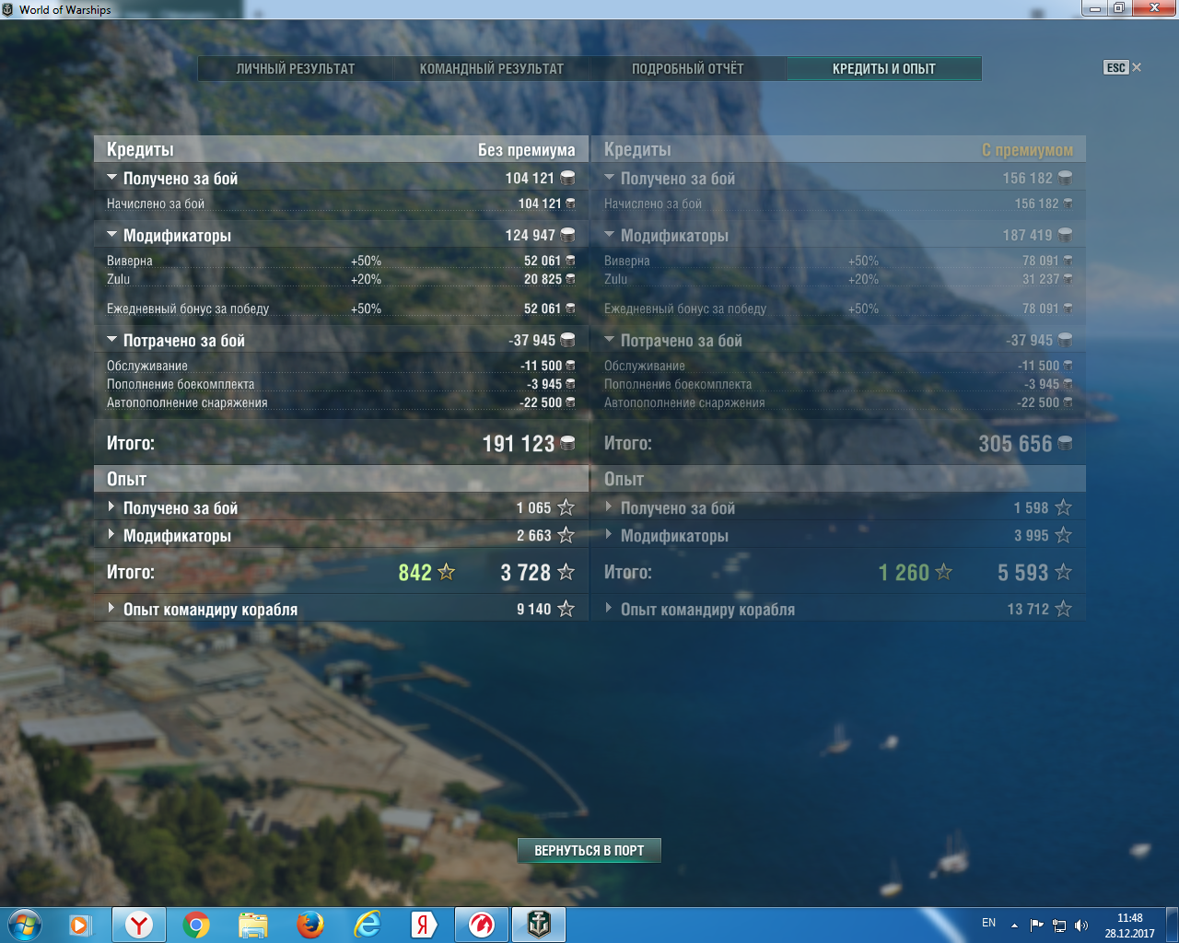Launch Firefox from taskbar
Image resolution: width=1179 pixels, height=943 pixels.
(310, 925)
